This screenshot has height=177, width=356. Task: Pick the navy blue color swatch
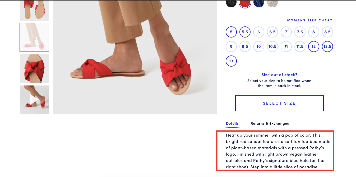pos(259,3)
